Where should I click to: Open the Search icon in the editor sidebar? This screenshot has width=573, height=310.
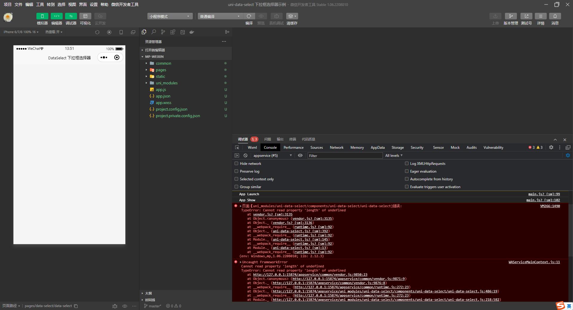pos(153,32)
